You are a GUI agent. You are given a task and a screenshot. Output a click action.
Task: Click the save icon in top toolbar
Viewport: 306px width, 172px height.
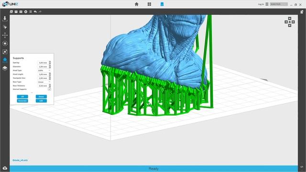(x=16, y=11)
